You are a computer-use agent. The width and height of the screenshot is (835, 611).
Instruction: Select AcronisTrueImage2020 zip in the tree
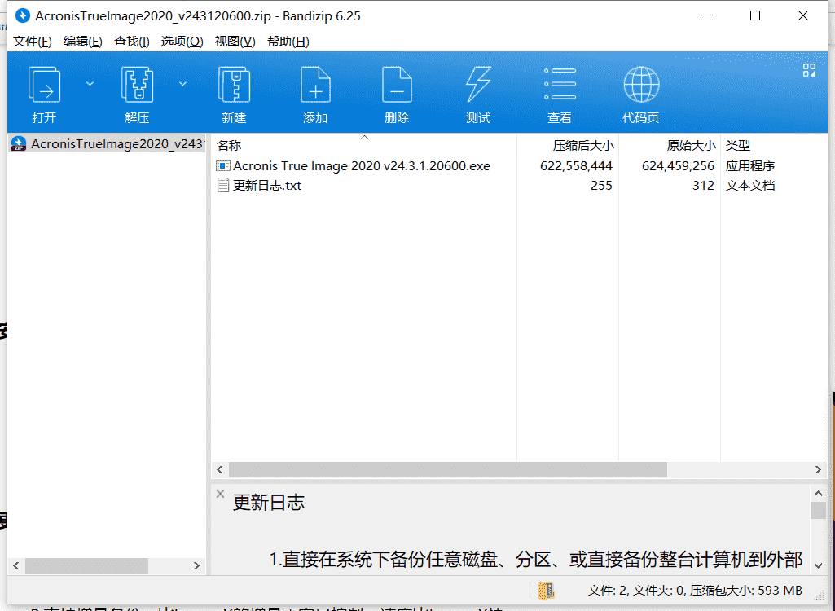[107, 144]
